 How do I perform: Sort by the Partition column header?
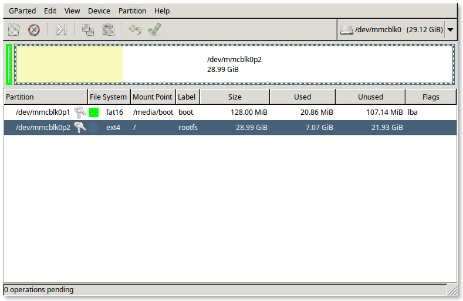46,97
